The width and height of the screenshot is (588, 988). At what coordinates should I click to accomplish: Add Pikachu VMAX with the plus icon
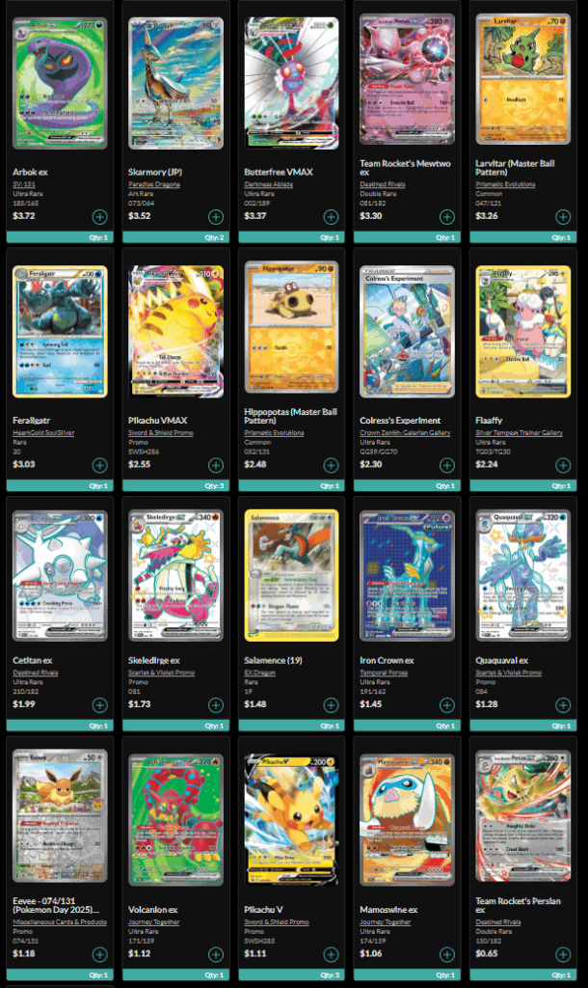(x=216, y=465)
